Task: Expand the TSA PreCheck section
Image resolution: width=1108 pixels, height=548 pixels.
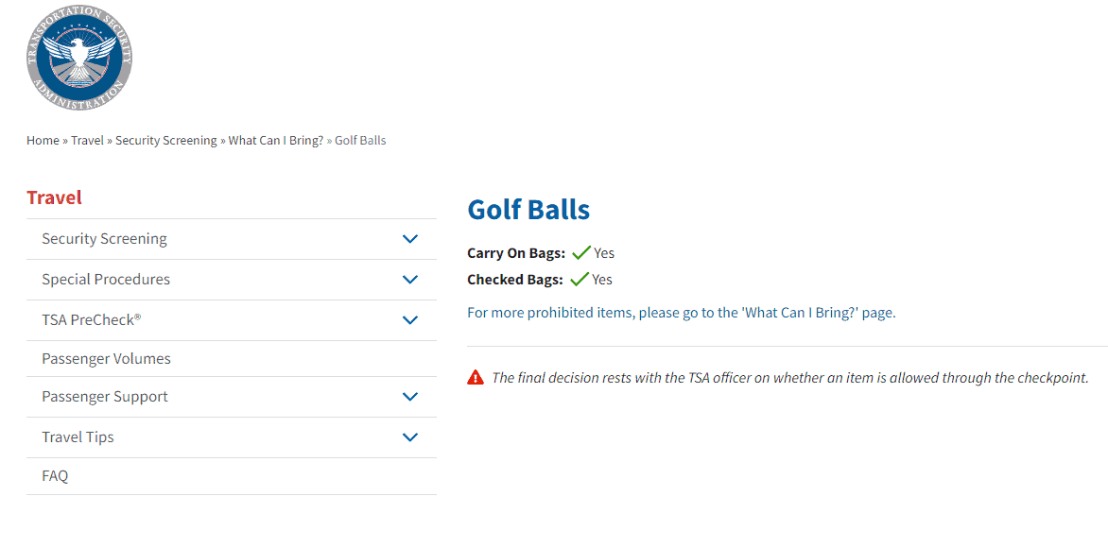Action: (410, 319)
